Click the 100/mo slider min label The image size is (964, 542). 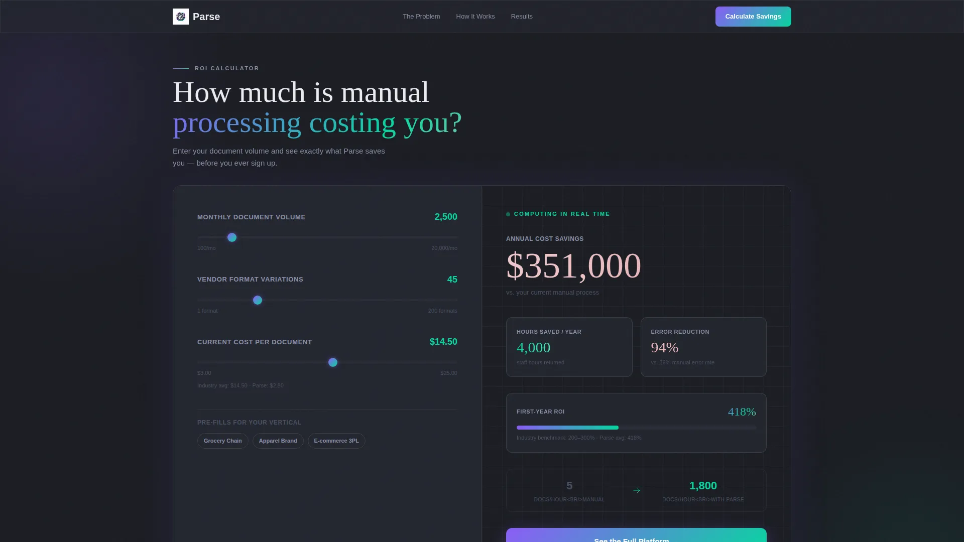click(x=206, y=248)
